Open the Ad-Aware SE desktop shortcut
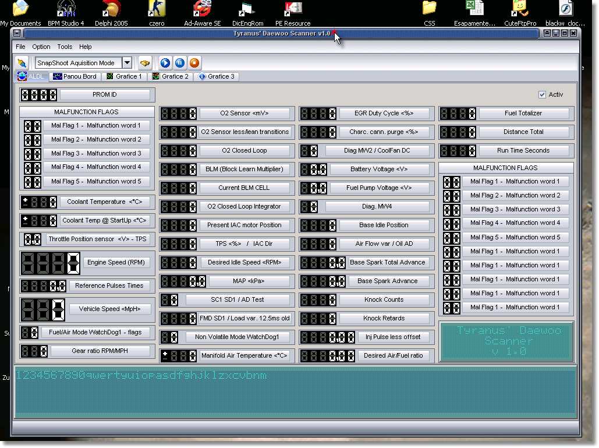This screenshot has height=448, width=599. click(202, 12)
